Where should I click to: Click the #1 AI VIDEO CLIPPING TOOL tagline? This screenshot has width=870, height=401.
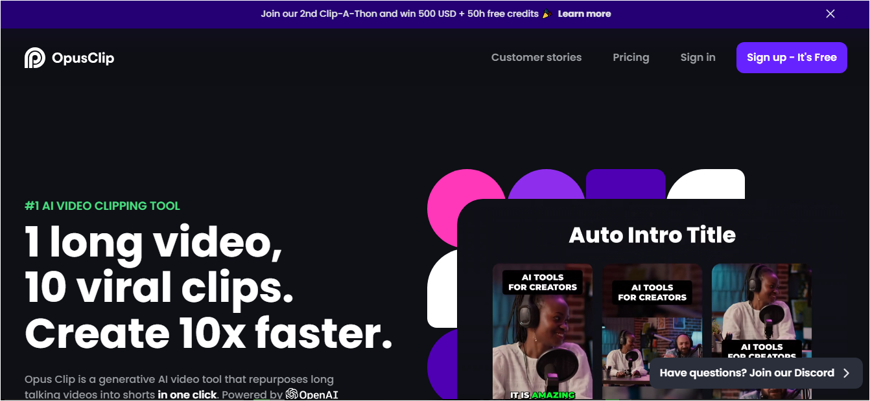tap(102, 206)
